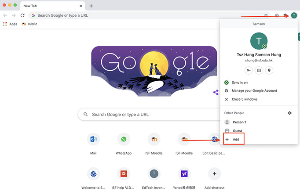Share the doodle via share icon
Image resolution: width=300 pixels, height=195 pixels.
click(216, 92)
